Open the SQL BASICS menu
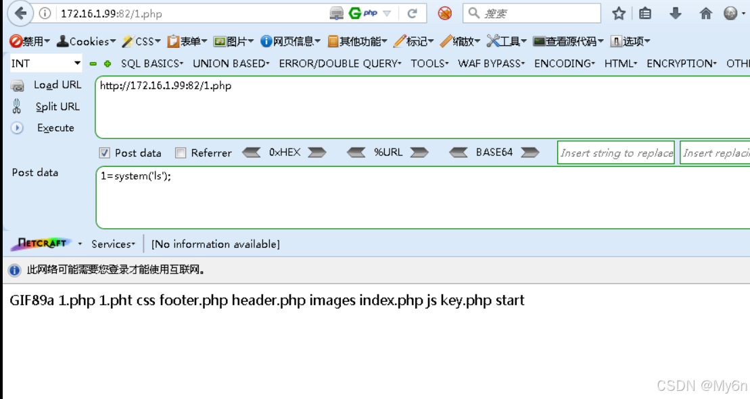Image resolution: width=750 pixels, height=399 pixels. tap(152, 63)
